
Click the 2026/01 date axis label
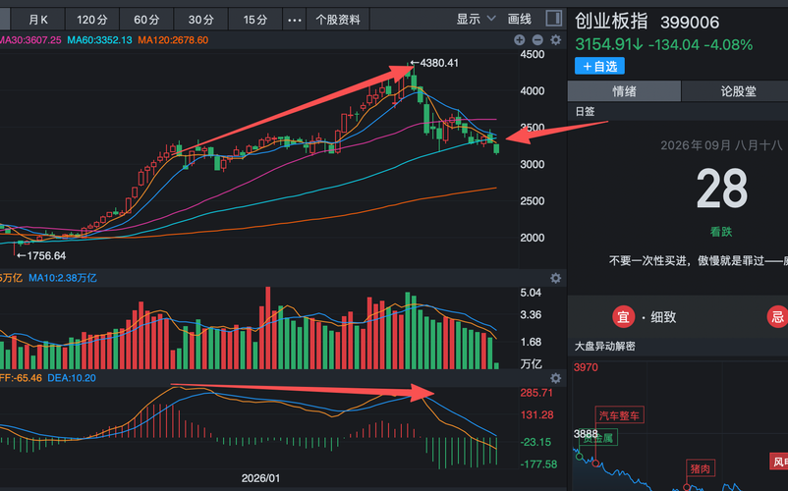[260, 478]
